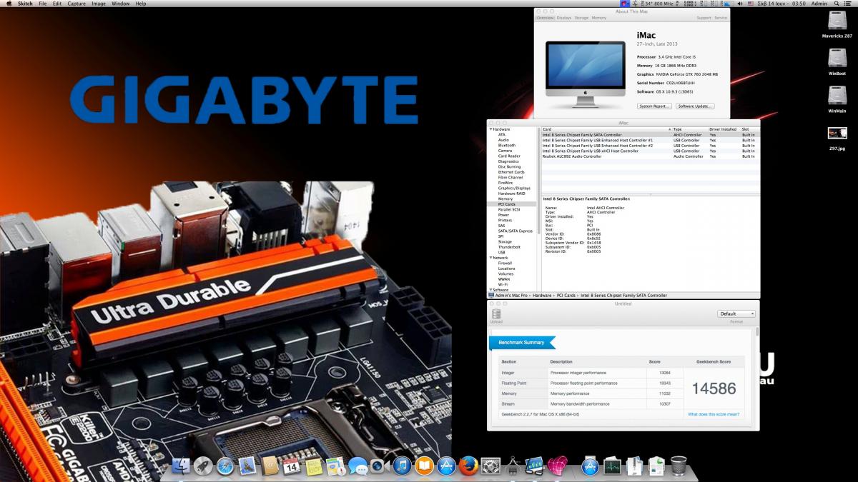Image resolution: width=858 pixels, height=482 pixels.
Task: Switch to Displays tab in About This Mac
Action: [564, 18]
